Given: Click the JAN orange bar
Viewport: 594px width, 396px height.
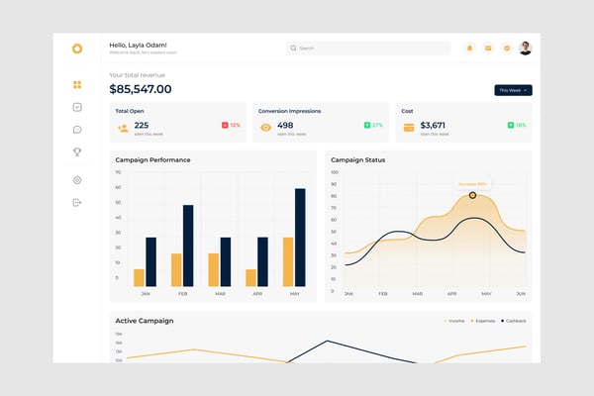Looking at the screenshot, I should [139, 278].
